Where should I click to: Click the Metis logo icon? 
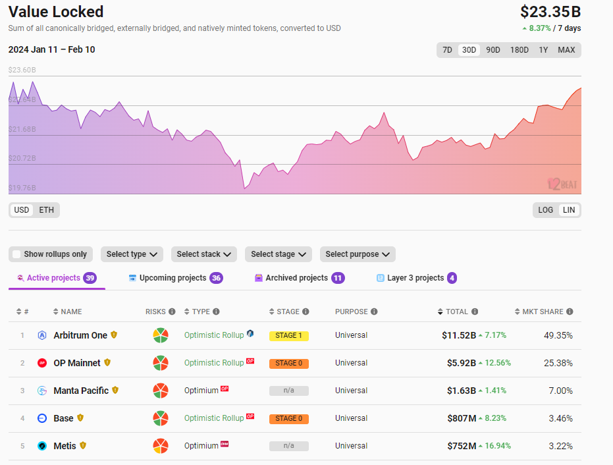pos(42,446)
